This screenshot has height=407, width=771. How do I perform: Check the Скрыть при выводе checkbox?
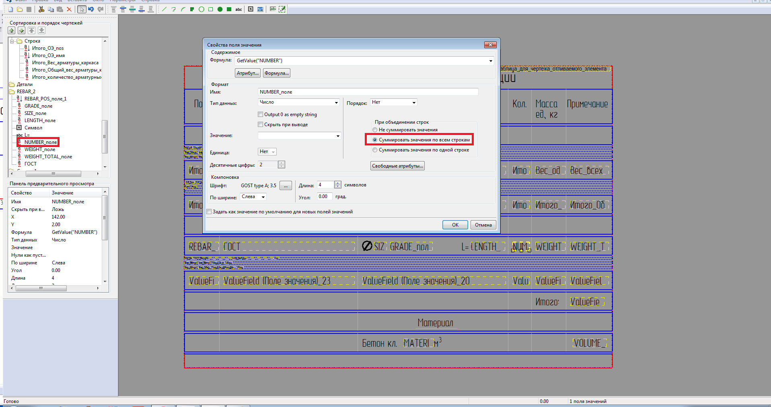pos(261,125)
